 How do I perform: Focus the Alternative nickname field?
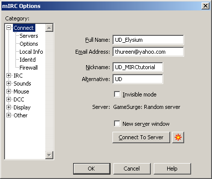coord(138,79)
